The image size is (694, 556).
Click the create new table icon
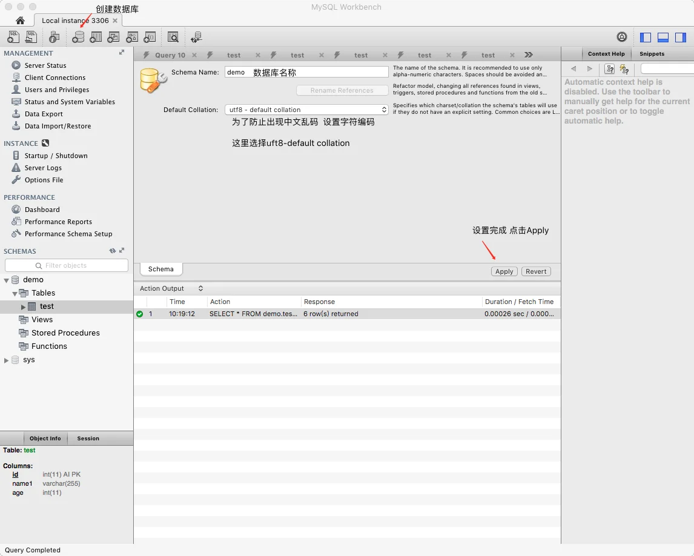pyautogui.click(x=96, y=37)
